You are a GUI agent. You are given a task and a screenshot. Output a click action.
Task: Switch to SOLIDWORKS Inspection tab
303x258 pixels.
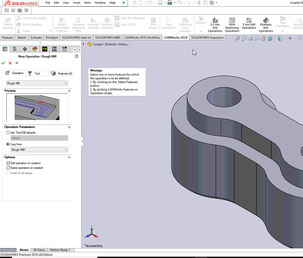(x=207, y=38)
